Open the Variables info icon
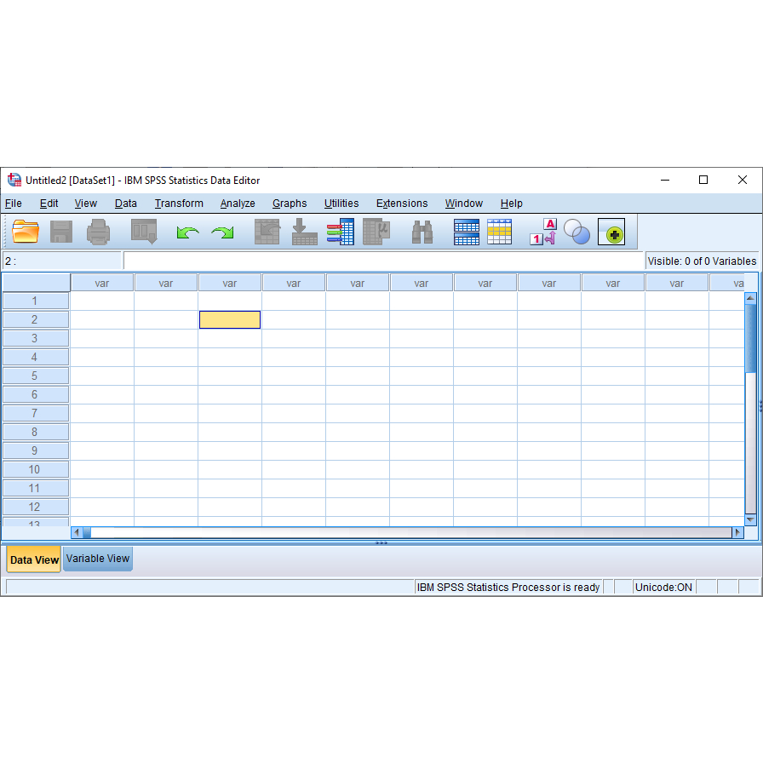 (x=341, y=232)
